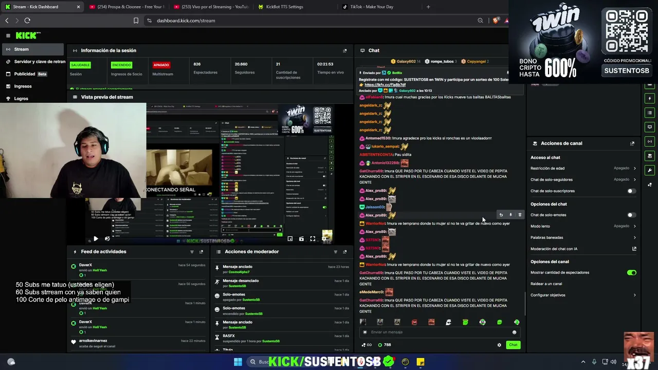Open Servidor y clave de retransmisión
The height and width of the screenshot is (370, 658).
tap(33, 62)
